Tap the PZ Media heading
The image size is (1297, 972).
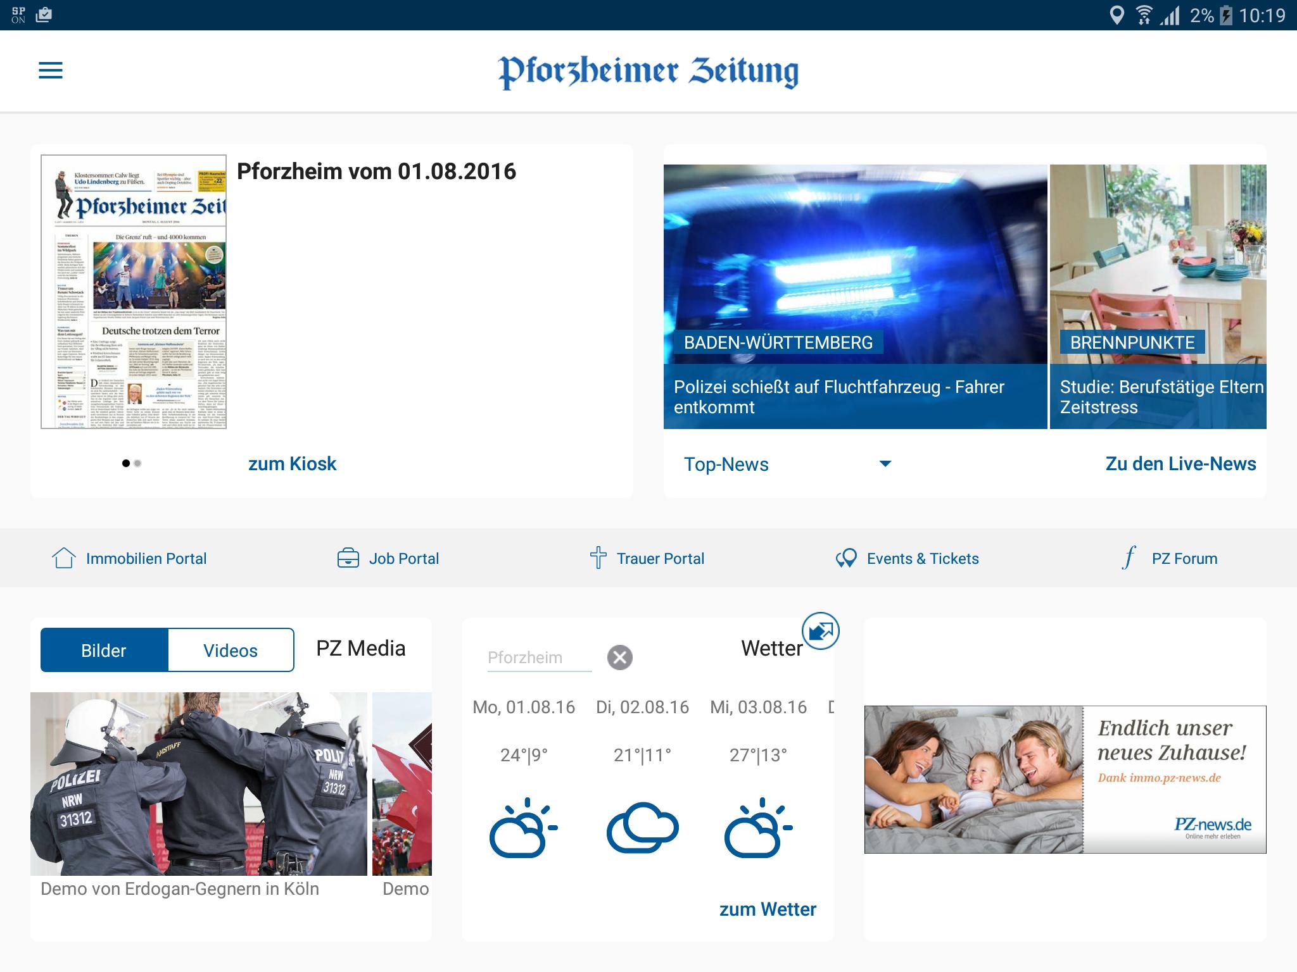click(360, 649)
